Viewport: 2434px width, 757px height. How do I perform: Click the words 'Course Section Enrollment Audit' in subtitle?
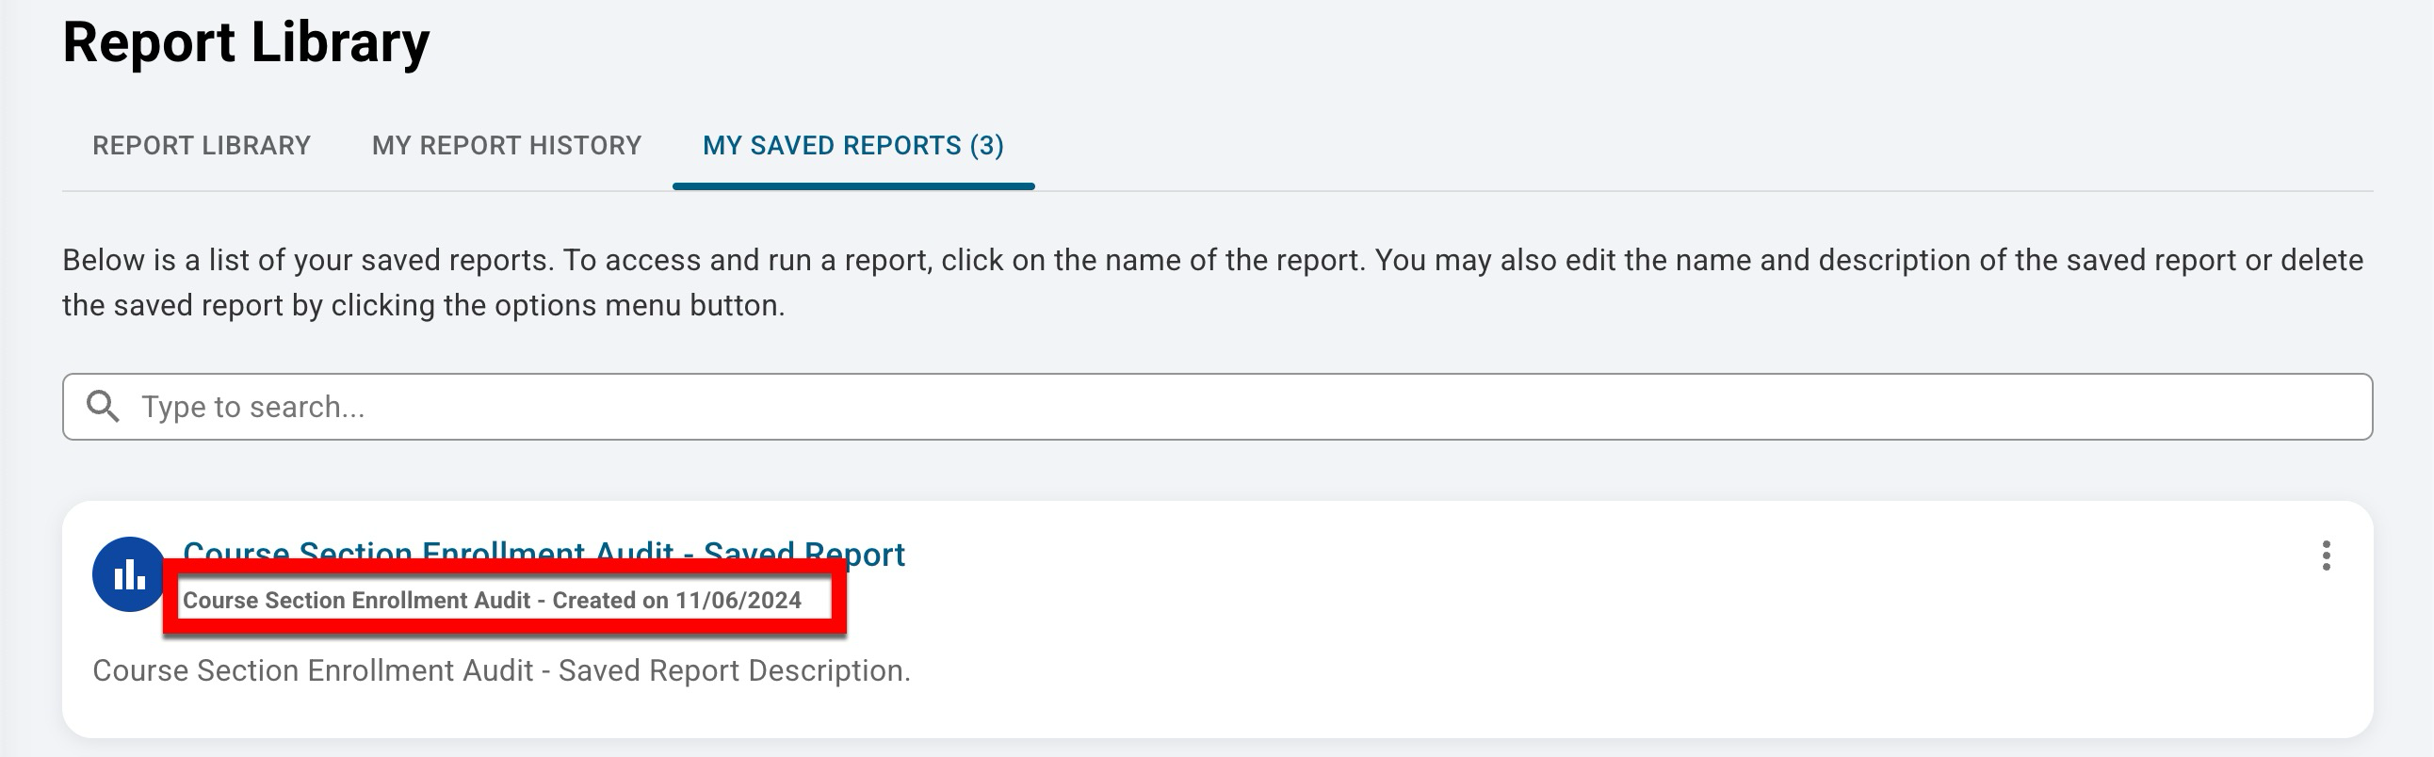click(x=356, y=601)
